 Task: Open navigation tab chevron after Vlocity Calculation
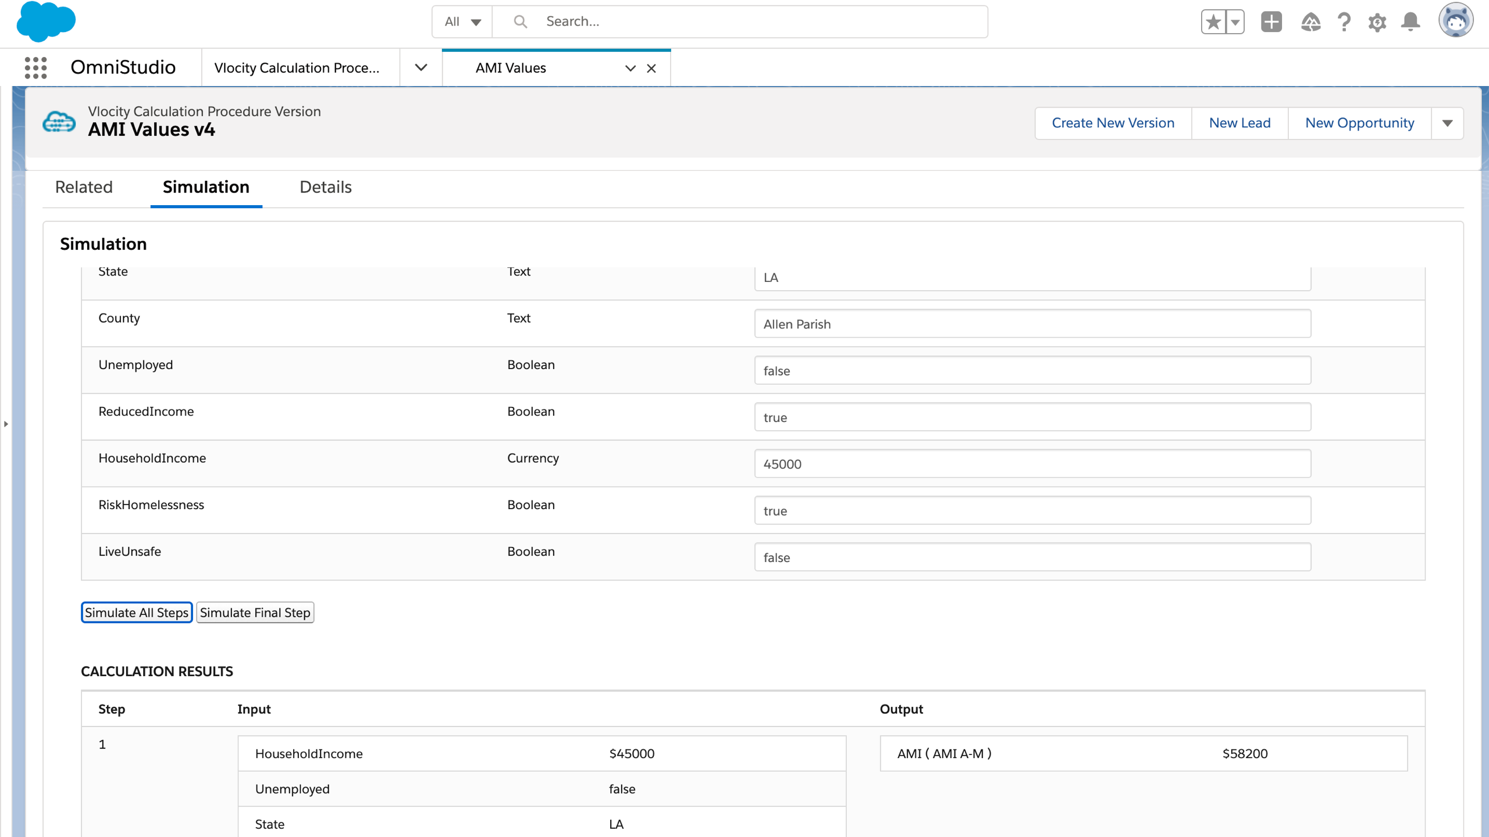pos(421,68)
